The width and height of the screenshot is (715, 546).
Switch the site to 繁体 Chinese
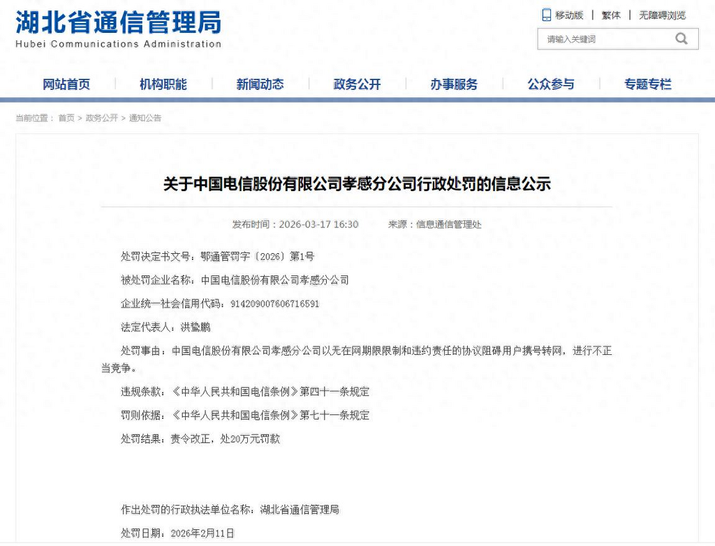(611, 15)
